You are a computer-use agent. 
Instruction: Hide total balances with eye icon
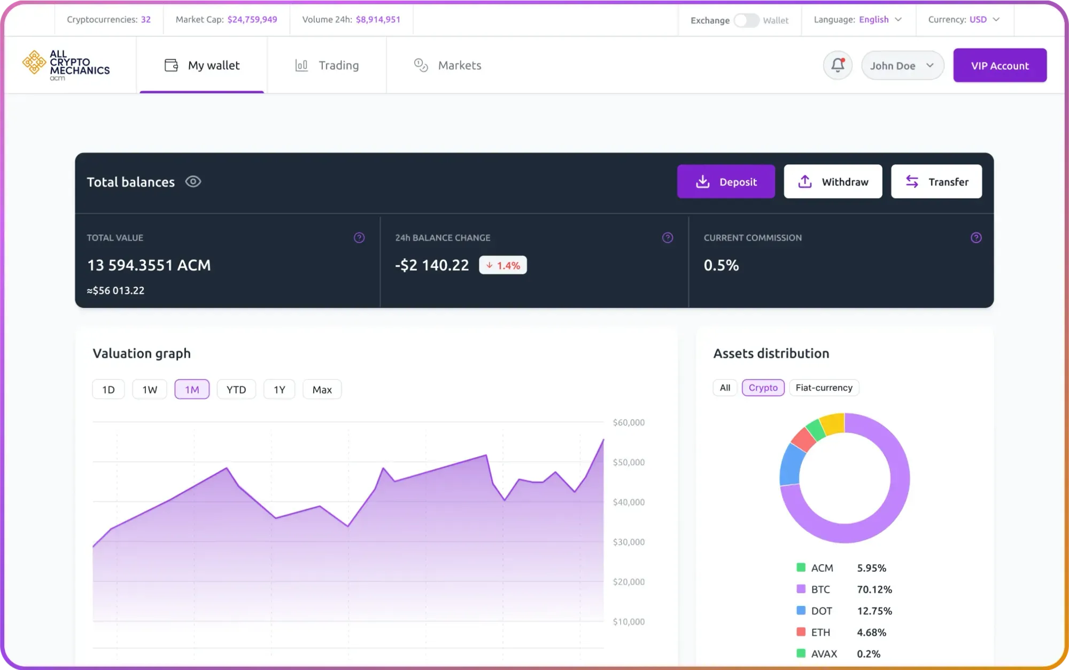193,182
